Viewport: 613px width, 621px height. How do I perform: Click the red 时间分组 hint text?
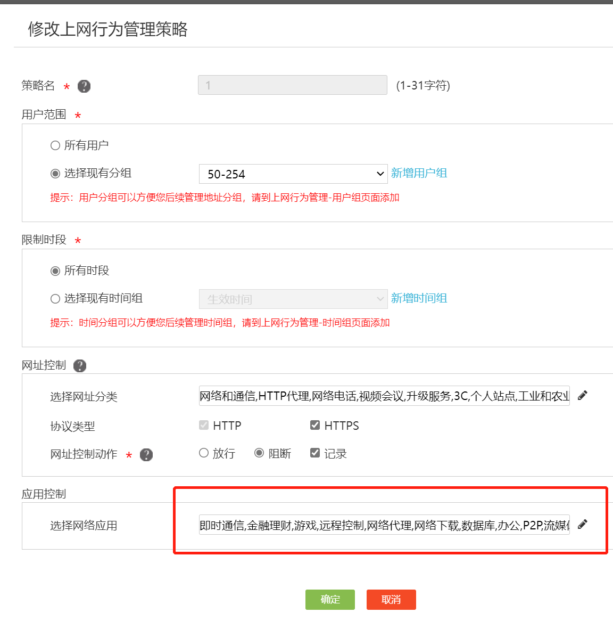pyautogui.click(x=220, y=323)
